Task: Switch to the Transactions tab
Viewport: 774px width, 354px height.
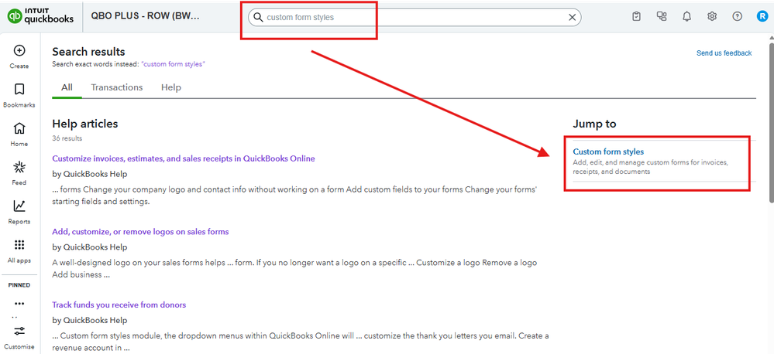Action: click(x=116, y=87)
